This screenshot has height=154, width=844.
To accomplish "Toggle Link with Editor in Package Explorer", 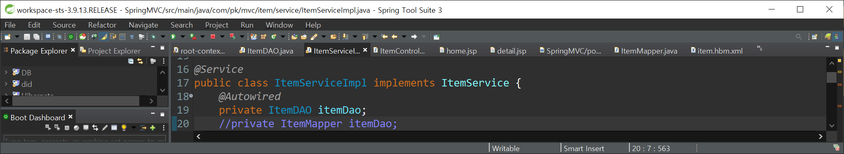I will [x=140, y=61].
